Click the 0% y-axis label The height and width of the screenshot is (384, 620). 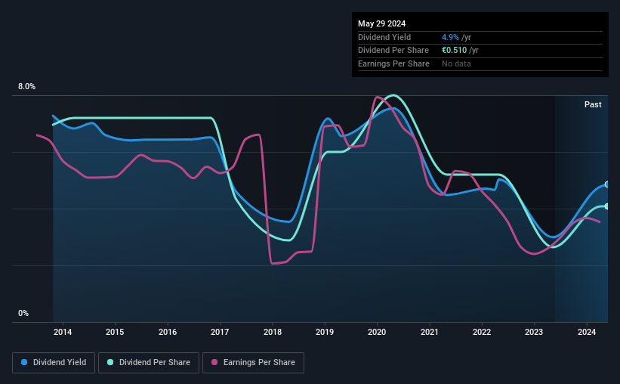23,313
